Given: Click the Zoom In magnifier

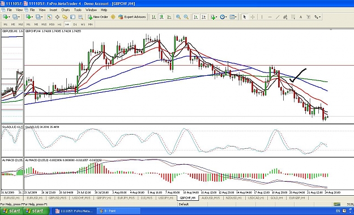Looking at the screenshot, I should 178,17.
